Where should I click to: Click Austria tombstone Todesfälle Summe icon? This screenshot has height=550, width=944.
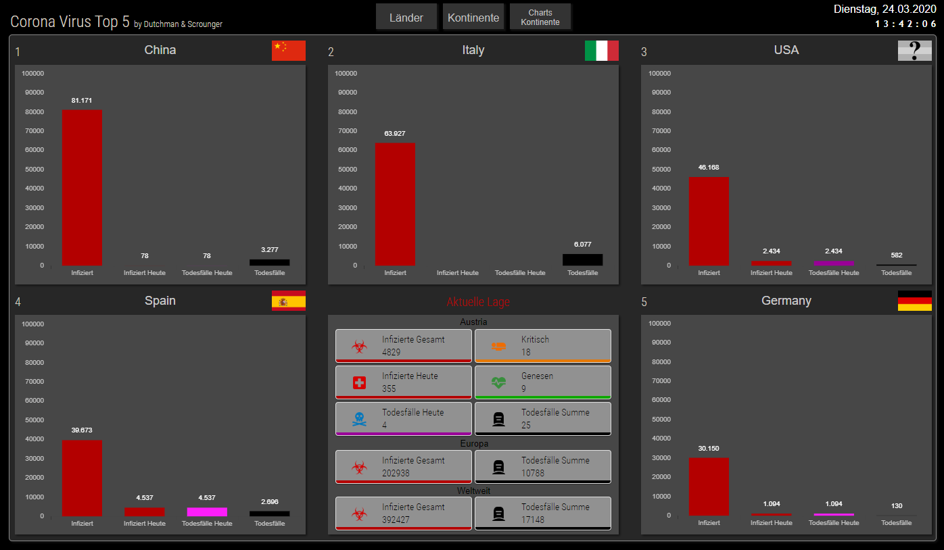[498, 420]
